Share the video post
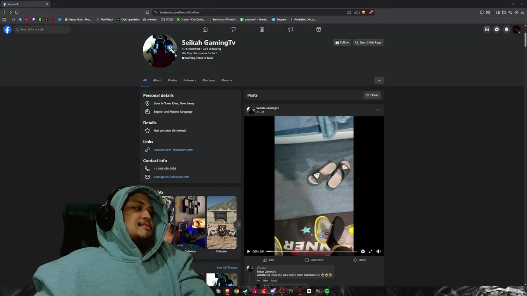527x296 pixels. (359, 260)
